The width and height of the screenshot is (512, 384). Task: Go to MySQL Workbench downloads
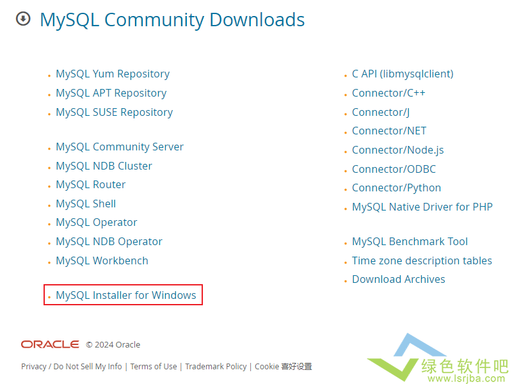102,261
